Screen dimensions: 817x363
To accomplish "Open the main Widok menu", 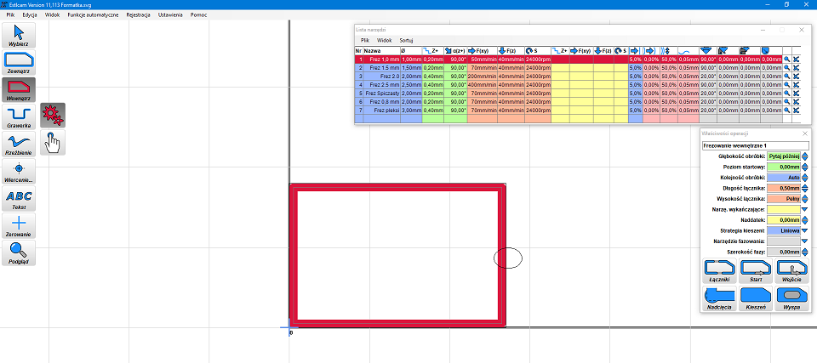I will tap(53, 15).
